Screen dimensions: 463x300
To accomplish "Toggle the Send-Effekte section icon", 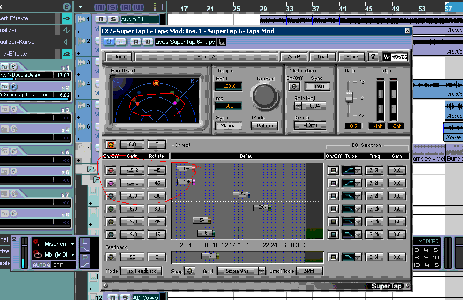I will [67, 54].
